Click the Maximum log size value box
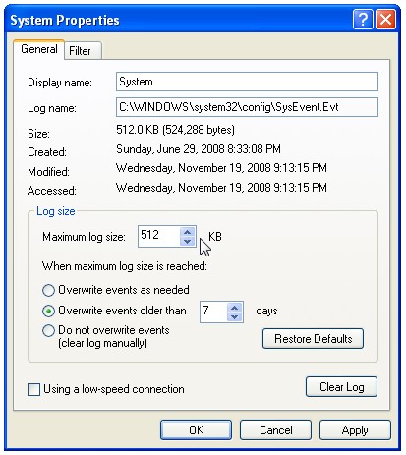Viewport: 406px width, 455px height. [158, 236]
